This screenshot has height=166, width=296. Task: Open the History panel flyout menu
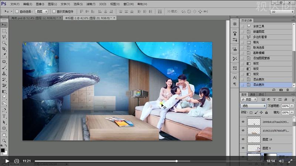[x=293, y=20]
